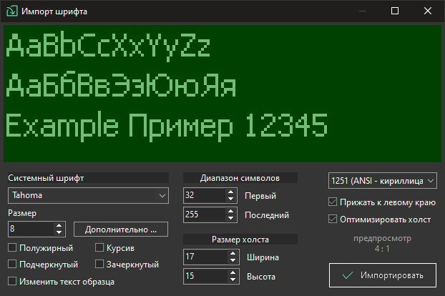This screenshot has width=445, height=296.
Task: Increase the last character value 255 stepper
Action: coord(230,211)
